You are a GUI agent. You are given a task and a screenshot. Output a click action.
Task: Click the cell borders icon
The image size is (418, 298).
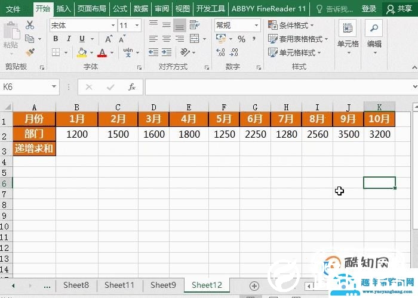tap(56, 52)
